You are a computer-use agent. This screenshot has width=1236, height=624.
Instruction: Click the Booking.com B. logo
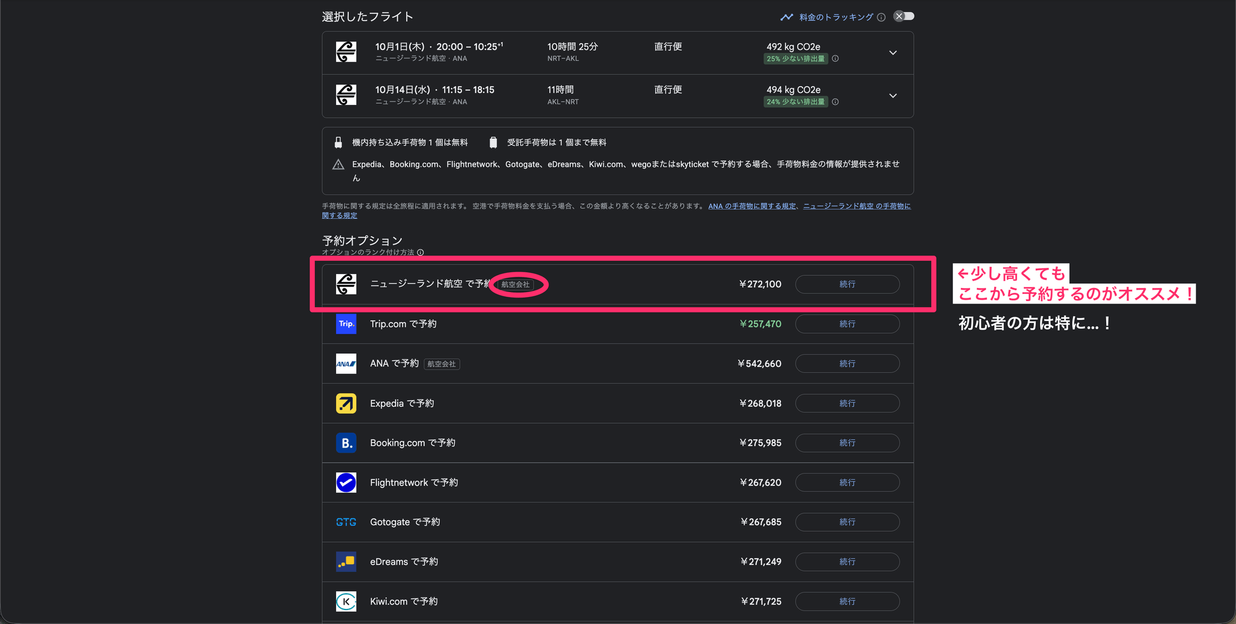tap(346, 443)
